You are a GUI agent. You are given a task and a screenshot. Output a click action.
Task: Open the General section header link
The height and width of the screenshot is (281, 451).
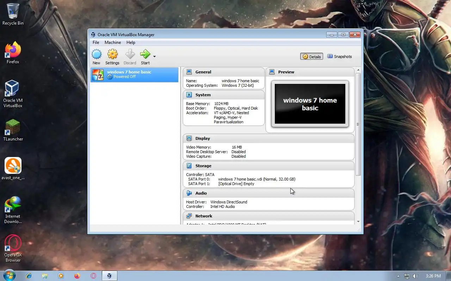(x=203, y=72)
